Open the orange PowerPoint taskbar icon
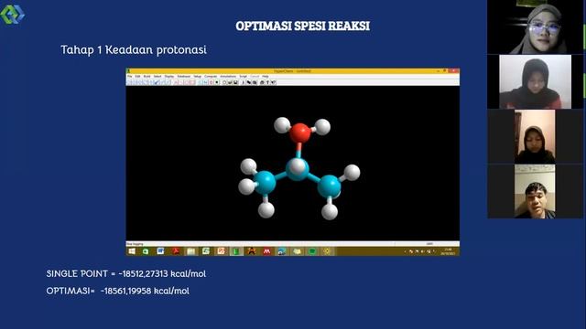 coord(221,251)
